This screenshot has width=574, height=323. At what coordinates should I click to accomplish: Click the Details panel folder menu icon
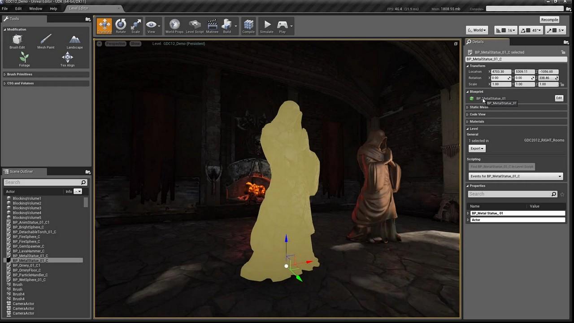point(566,42)
